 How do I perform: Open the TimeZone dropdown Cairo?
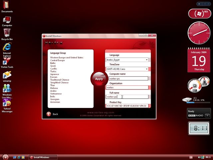(127, 69)
